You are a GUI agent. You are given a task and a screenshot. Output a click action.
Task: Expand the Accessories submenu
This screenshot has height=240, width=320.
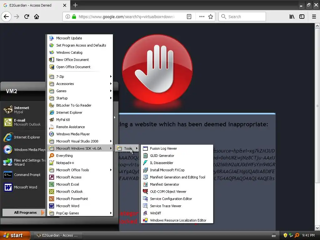pyautogui.click(x=80, y=84)
